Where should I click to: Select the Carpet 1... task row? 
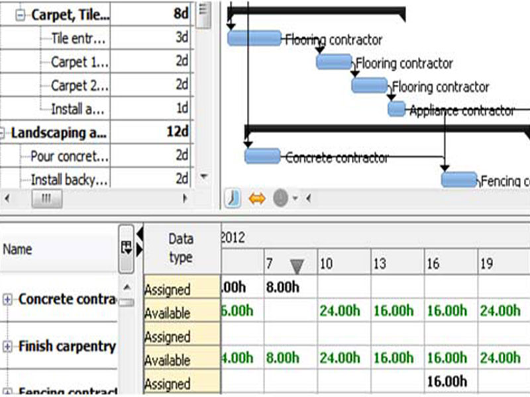[96, 62]
